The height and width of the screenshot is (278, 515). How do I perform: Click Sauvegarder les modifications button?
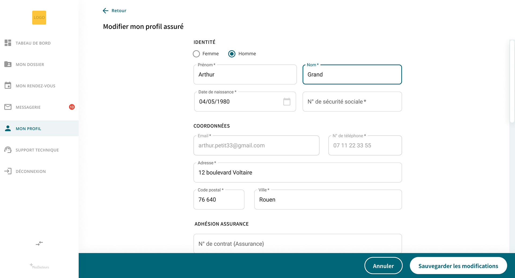(458, 266)
